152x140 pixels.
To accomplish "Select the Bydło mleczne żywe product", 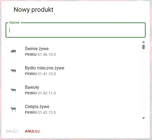I will (x=74, y=71).
